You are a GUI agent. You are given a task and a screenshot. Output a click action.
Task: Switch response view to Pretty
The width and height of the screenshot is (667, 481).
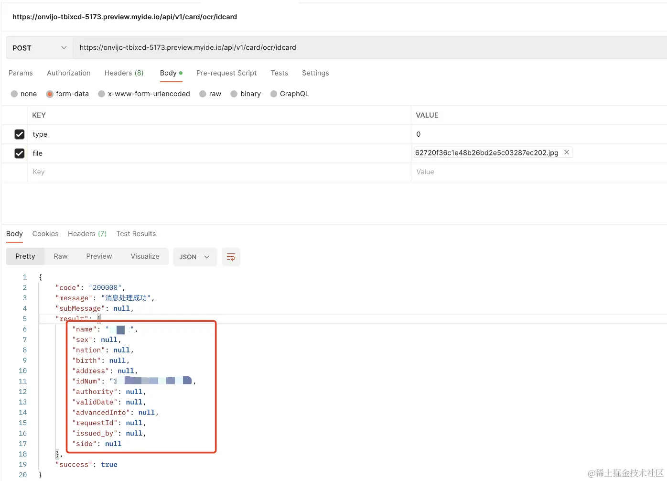[25, 256]
